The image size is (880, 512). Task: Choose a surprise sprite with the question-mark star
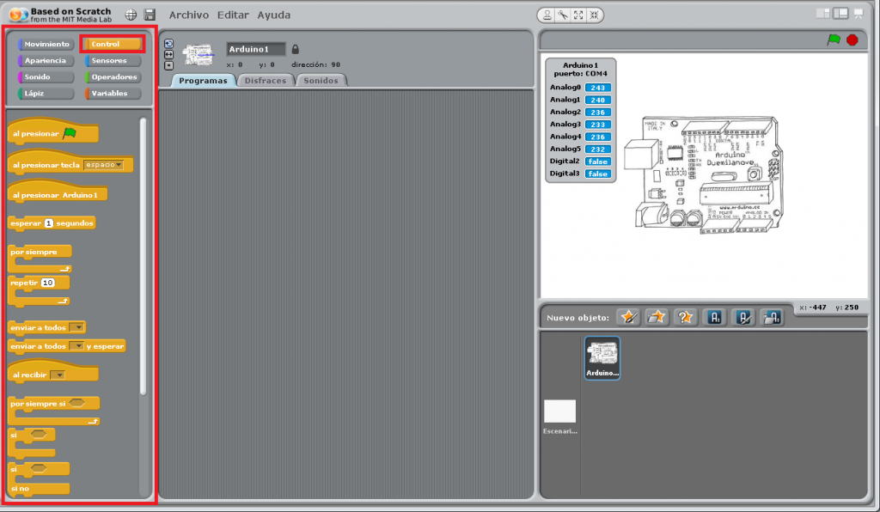pos(685,317)
